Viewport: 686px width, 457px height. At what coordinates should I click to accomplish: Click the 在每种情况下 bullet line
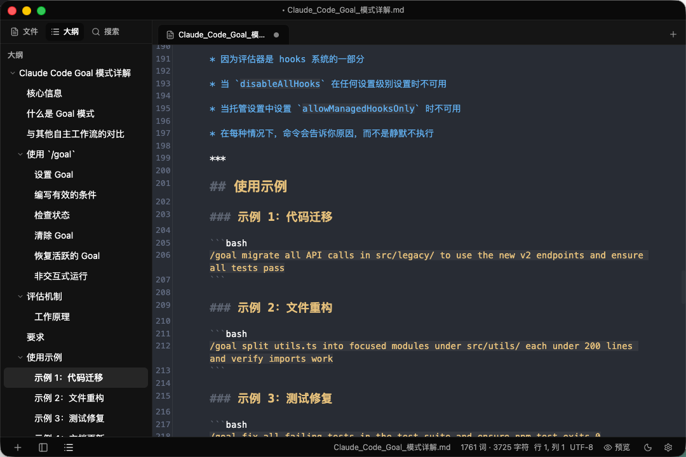321,133
